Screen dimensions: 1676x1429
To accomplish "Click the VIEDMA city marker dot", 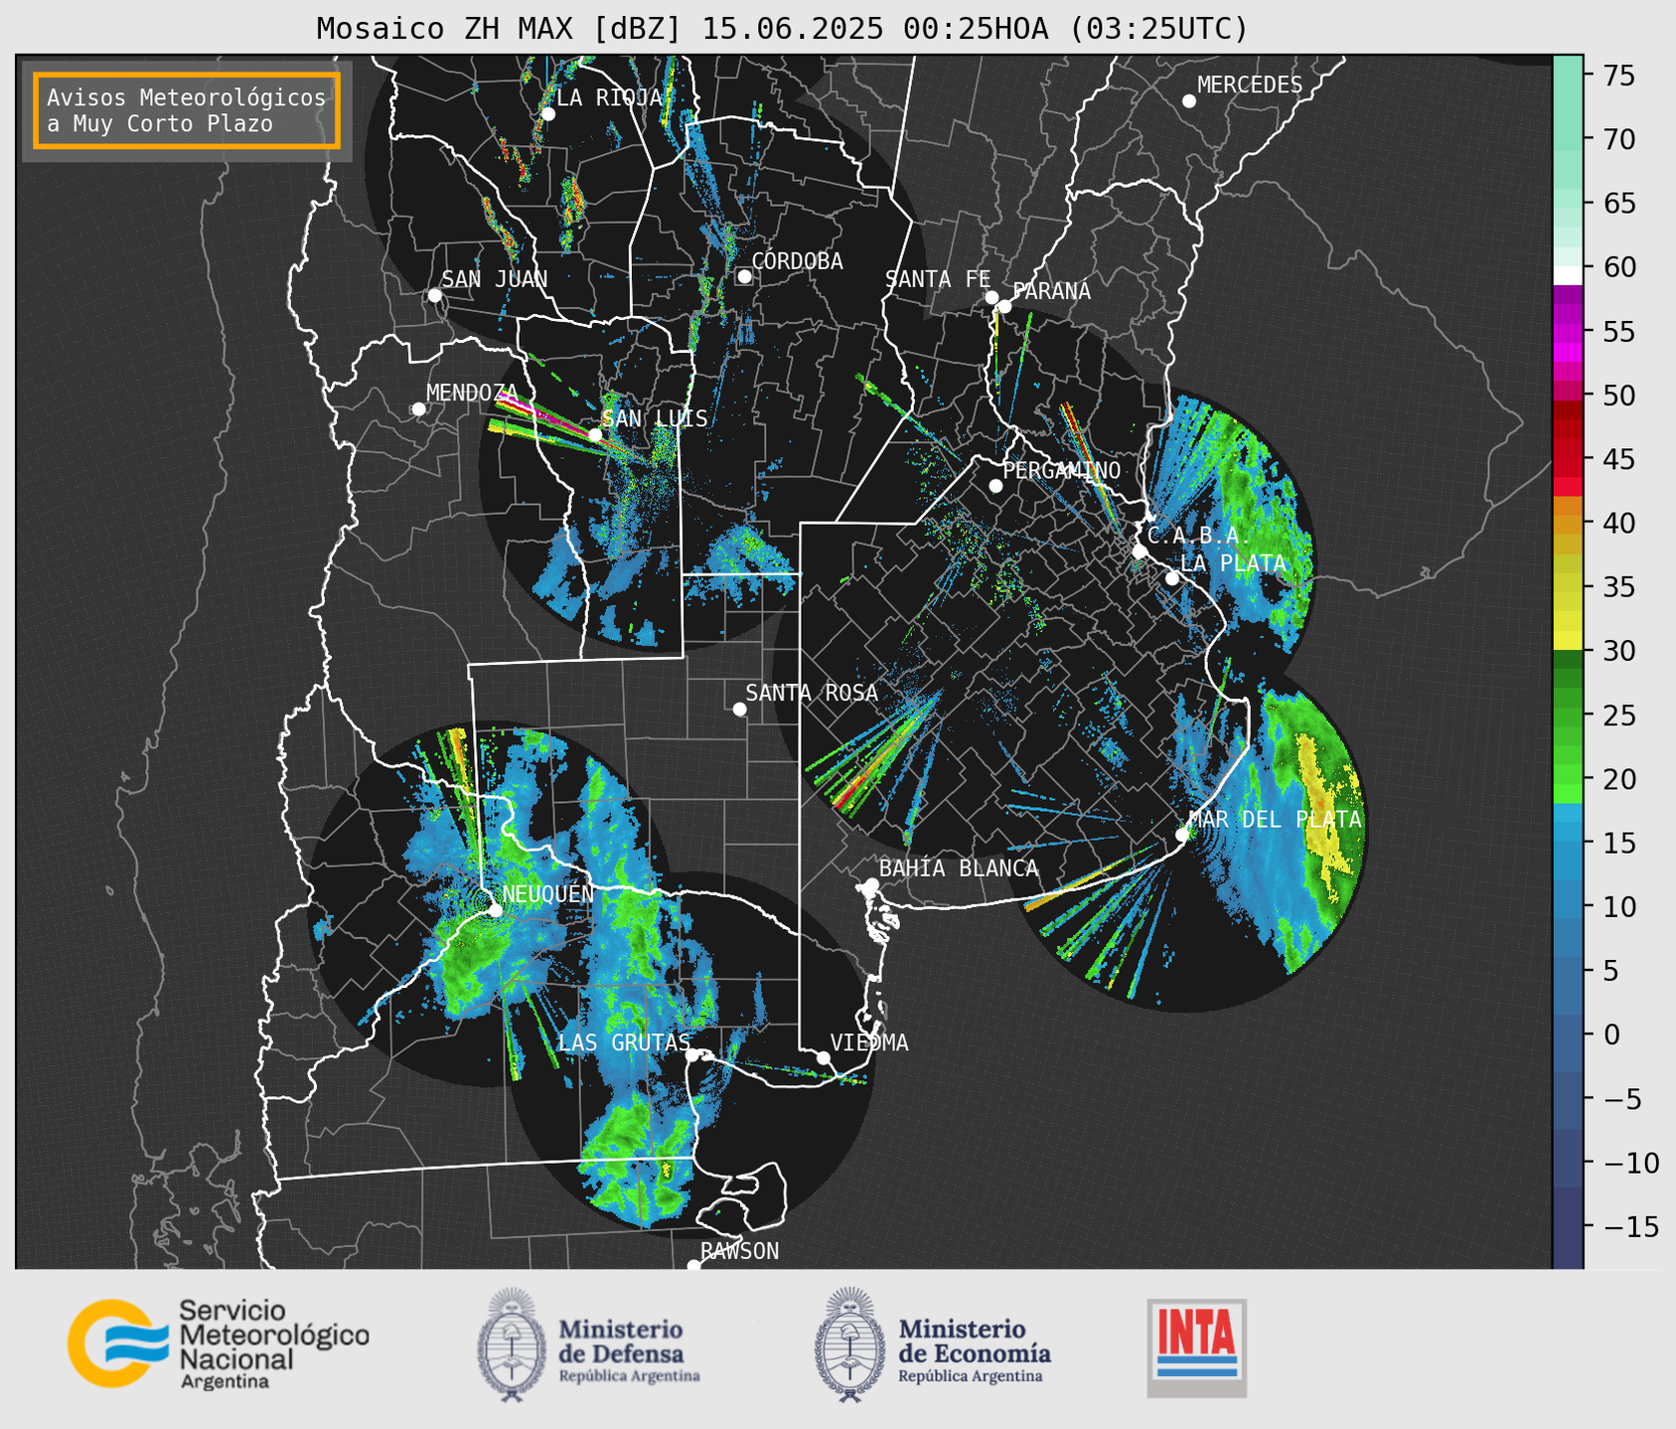I will tap(823, 1057).
